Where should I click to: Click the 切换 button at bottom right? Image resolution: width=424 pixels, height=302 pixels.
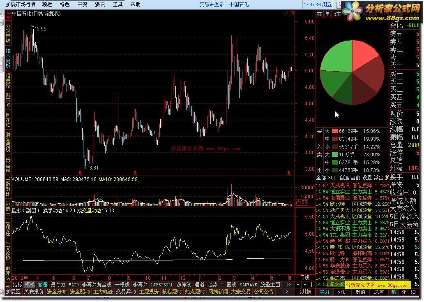coord(305,292)
